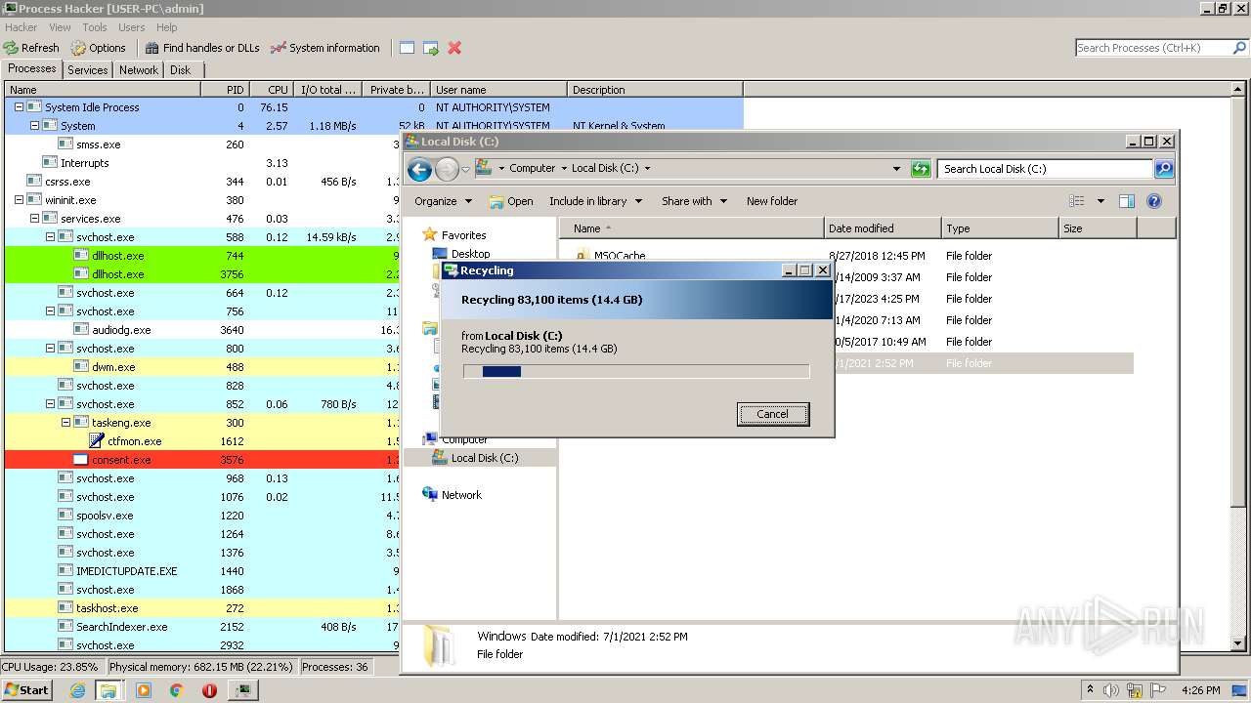The width and height of the screenshot is (1251, 703).
Task: Toggle the explorer preview pane icon
Action: pyautogui.click(x=1127, y=201)
